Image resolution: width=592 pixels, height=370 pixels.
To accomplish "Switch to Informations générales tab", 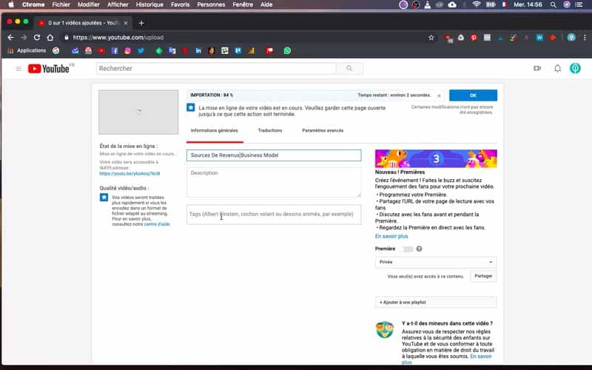I will pos(215,131).
